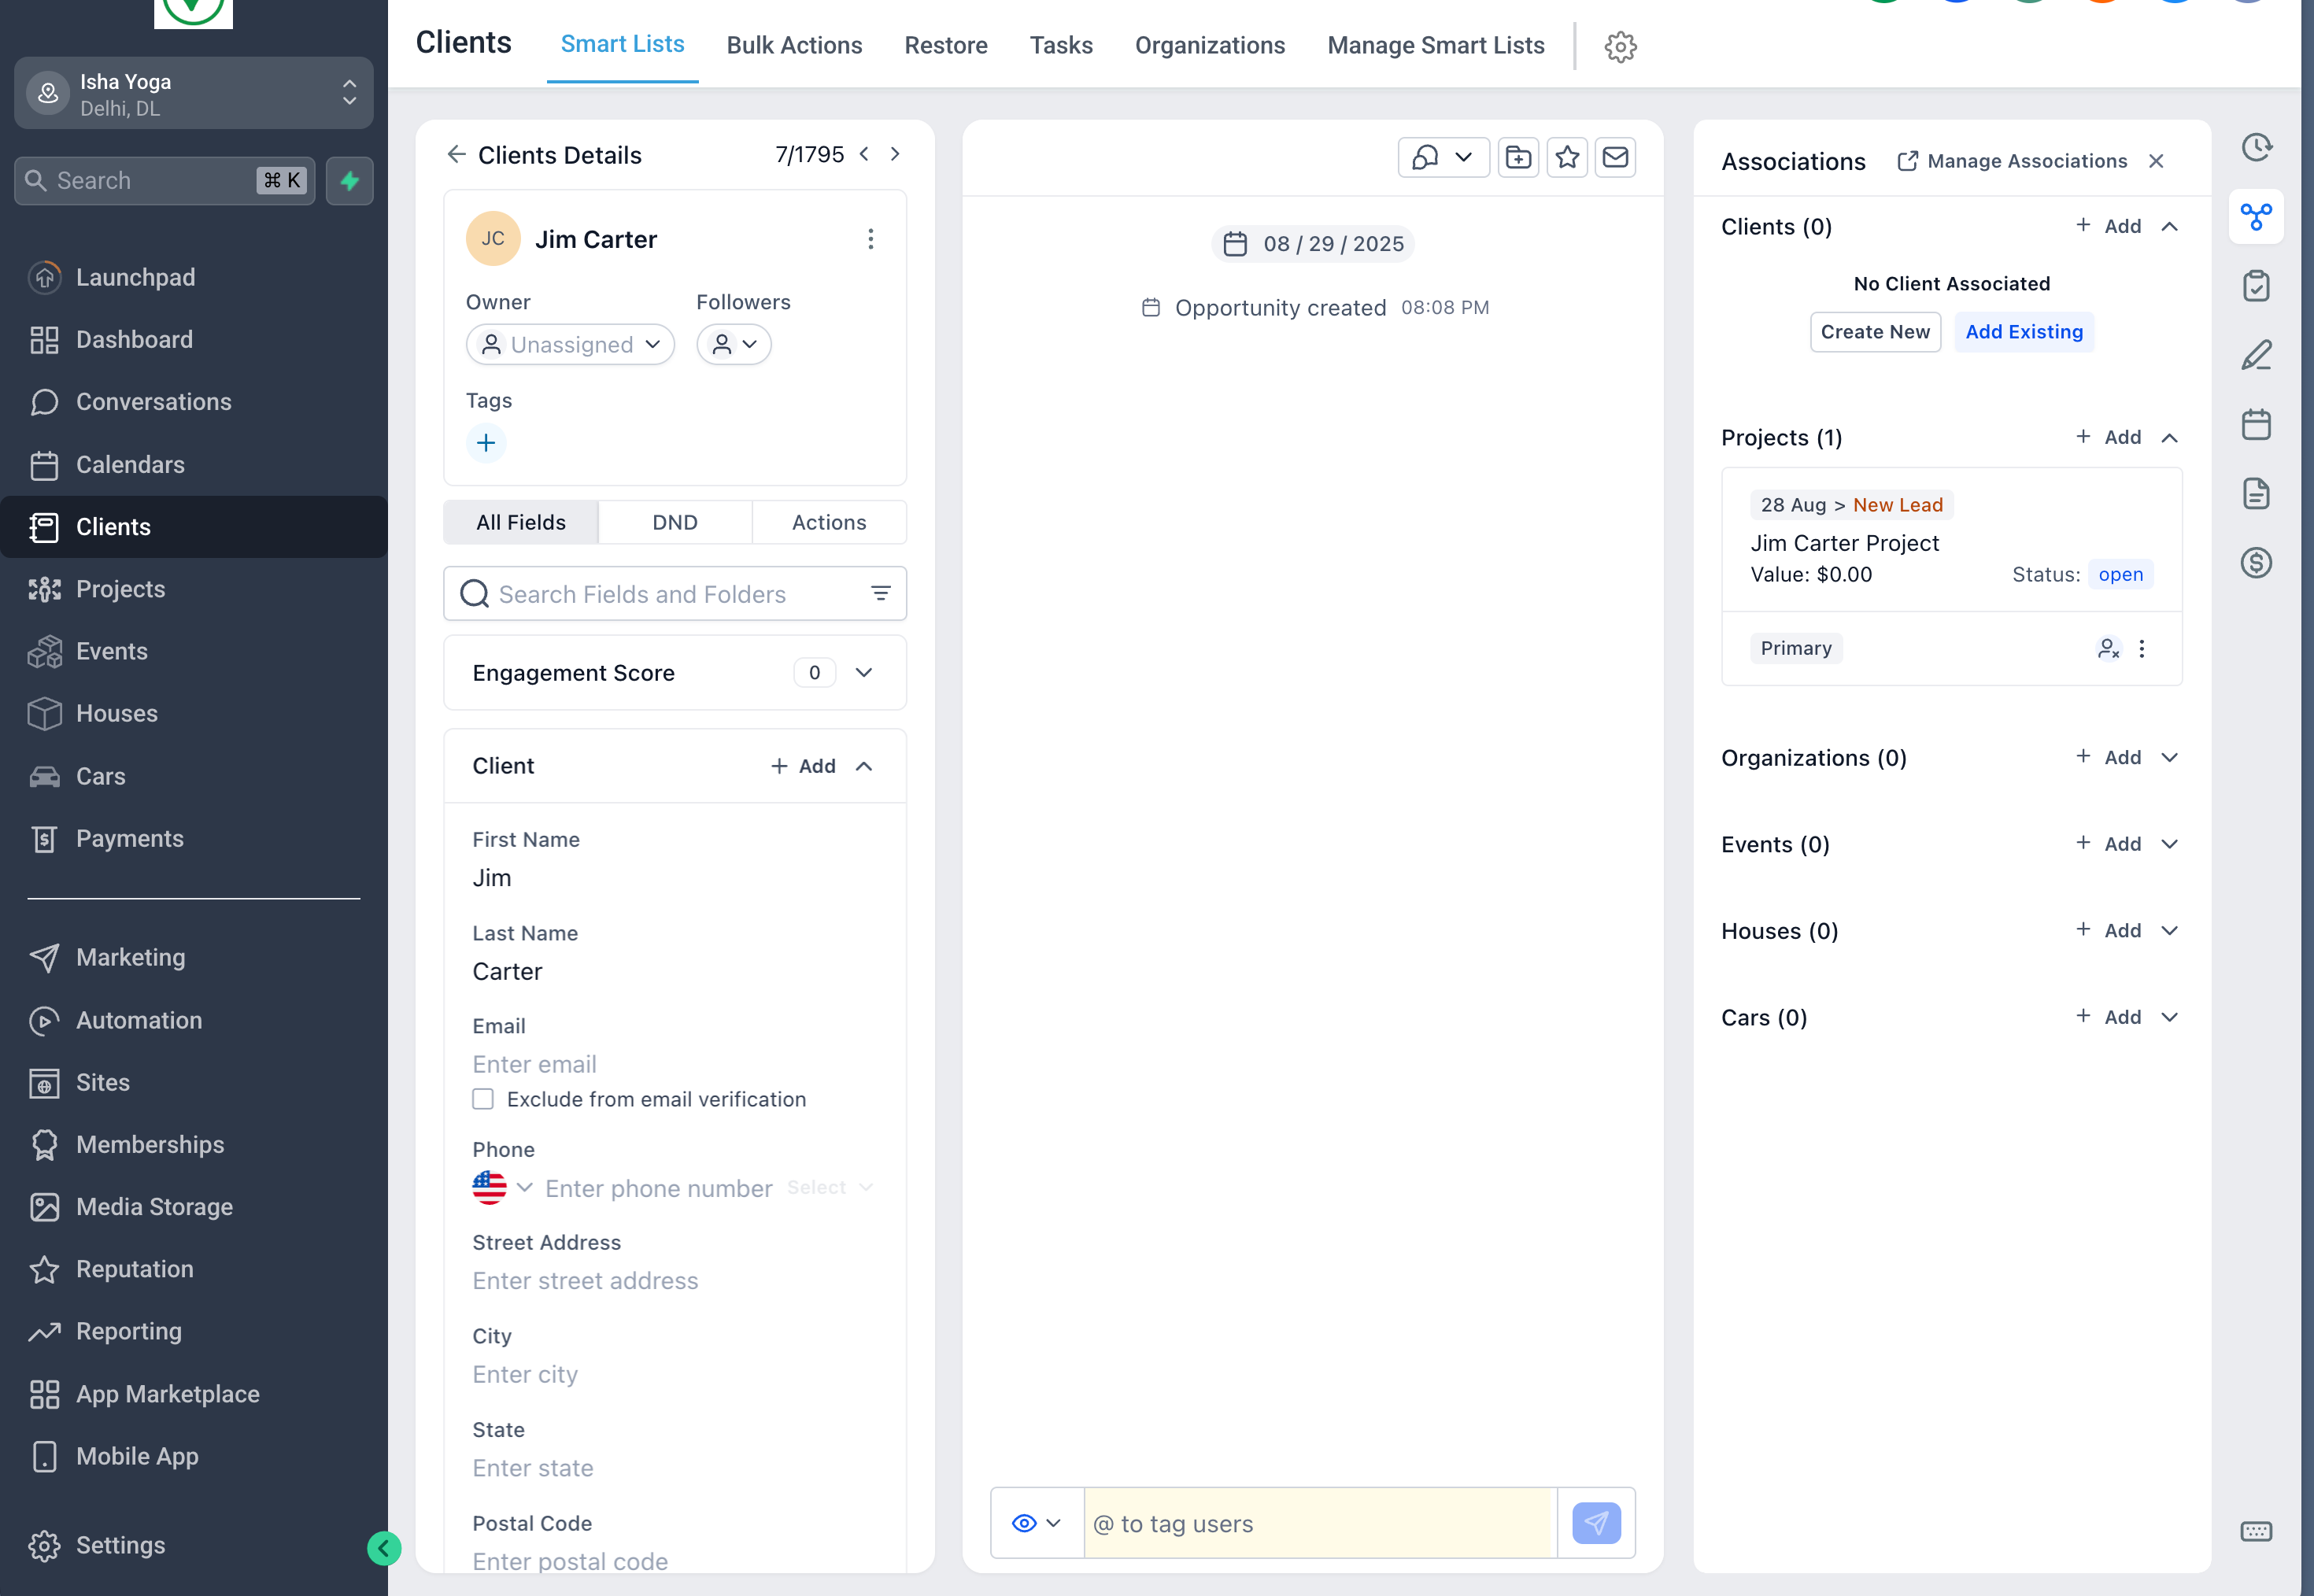This screenshot has height=1596, width=2314.
Task: Open the add-to-folder icon in toolbar
Action: [1518, 157]
